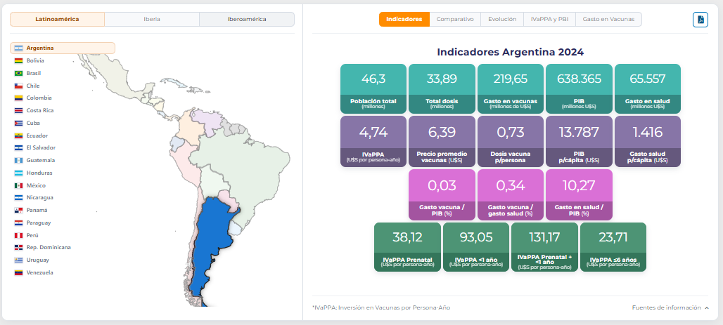Select Venezuela country name in list
Viewport: 723px width, 325px height.
click(39, 272)
